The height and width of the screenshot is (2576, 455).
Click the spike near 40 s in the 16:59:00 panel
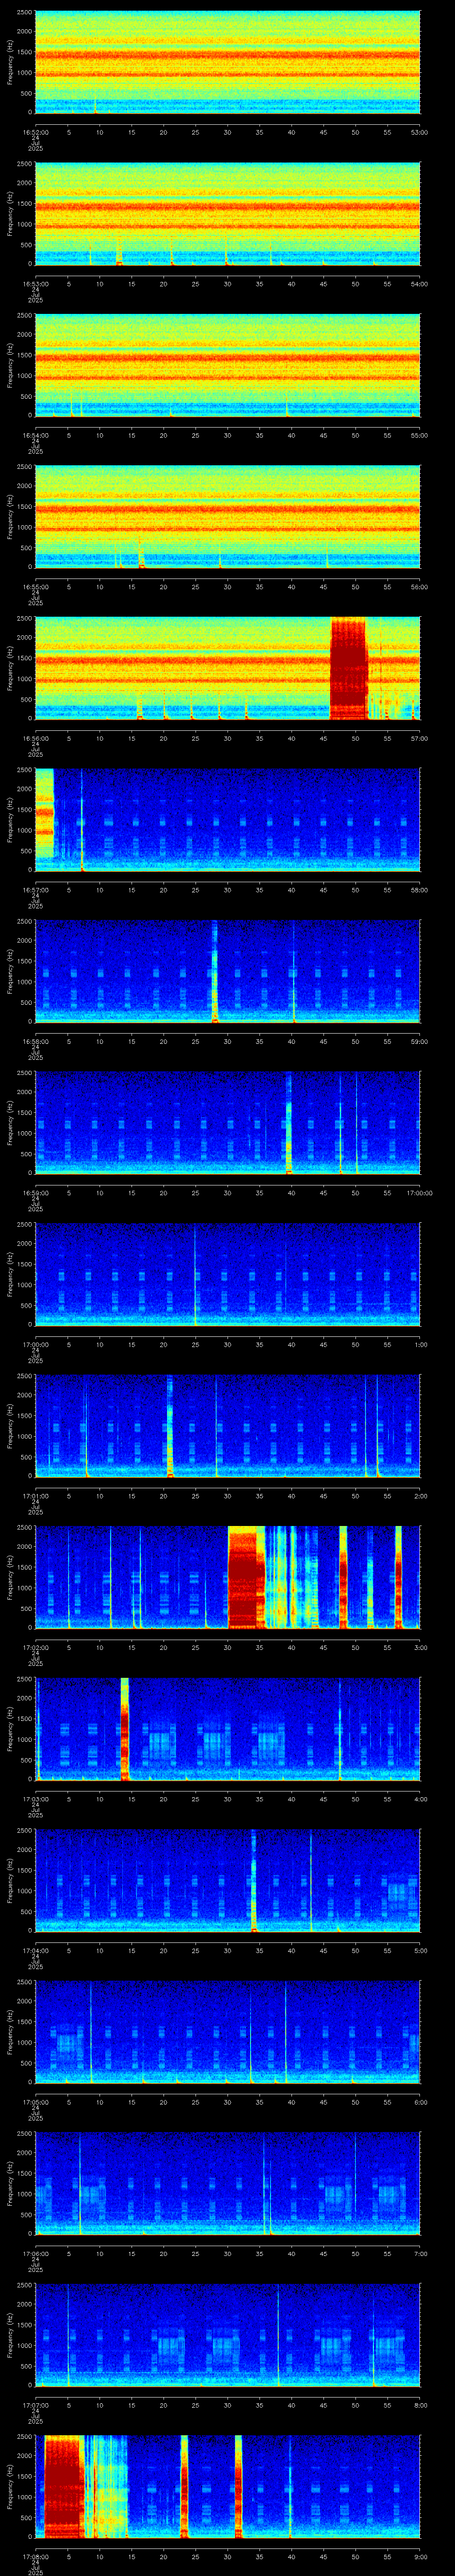point(289,1123)
